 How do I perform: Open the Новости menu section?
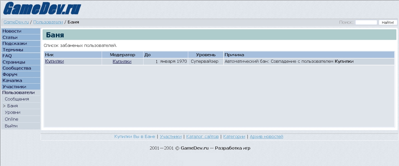pos(21,31)
